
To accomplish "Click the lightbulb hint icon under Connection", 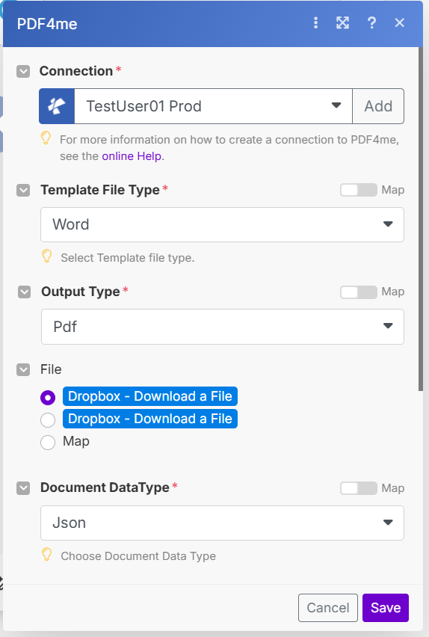I will (46, 138).
